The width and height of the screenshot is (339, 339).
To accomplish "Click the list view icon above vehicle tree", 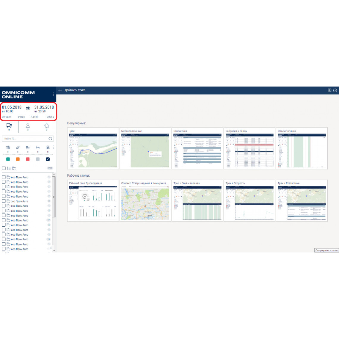I will [9, 168].
